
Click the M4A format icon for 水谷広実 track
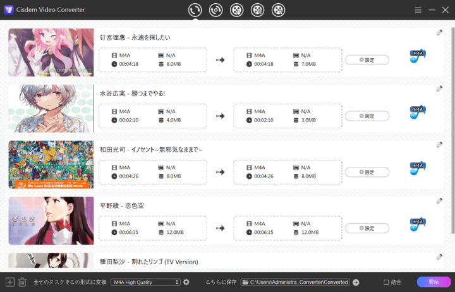coord(417,112)
